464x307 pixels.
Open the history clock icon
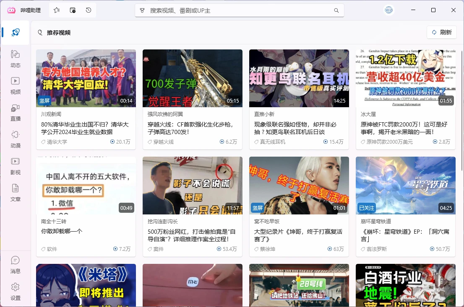click(89, 10)
